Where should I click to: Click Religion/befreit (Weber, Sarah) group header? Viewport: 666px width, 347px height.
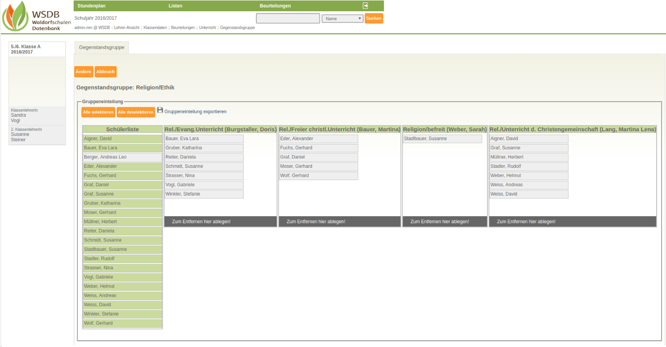(x=445, y=129)
